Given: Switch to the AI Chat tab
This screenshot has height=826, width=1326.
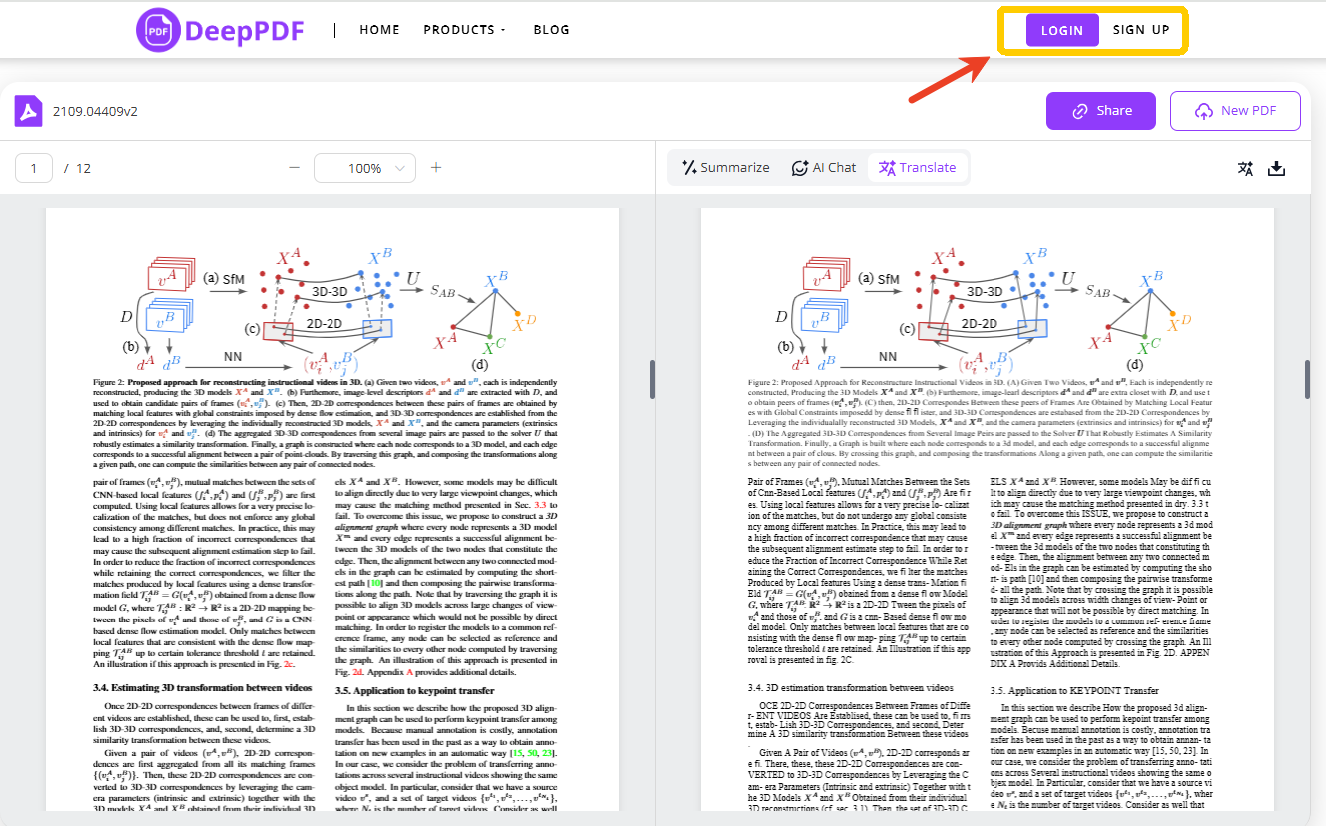Looking at the screenshot, I should [824, 168].
